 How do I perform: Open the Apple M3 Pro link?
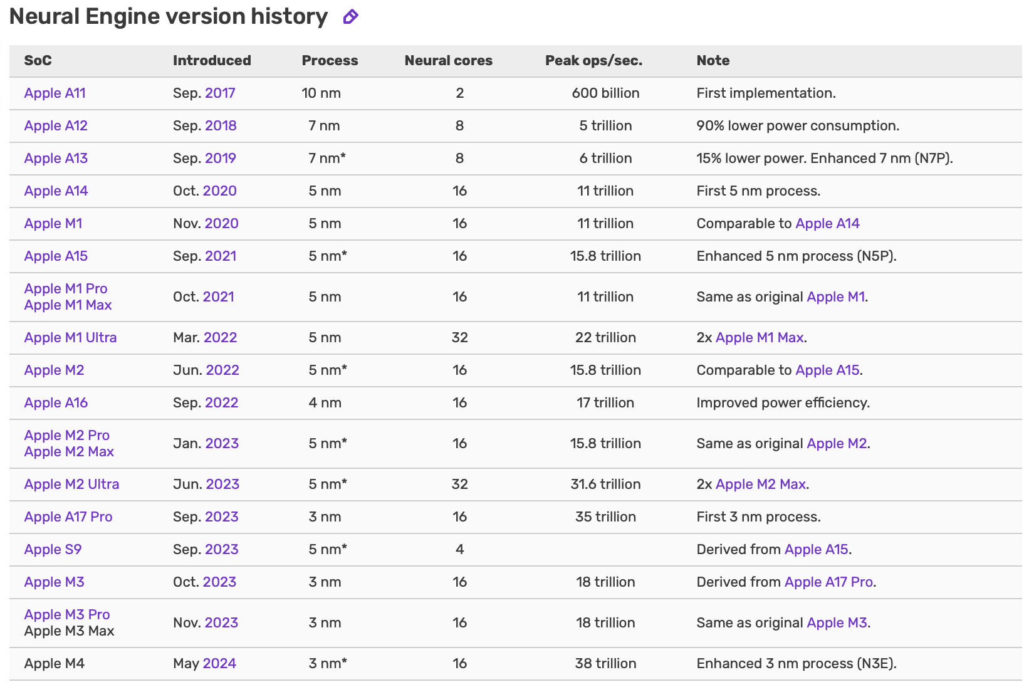[x=67, y=615]
